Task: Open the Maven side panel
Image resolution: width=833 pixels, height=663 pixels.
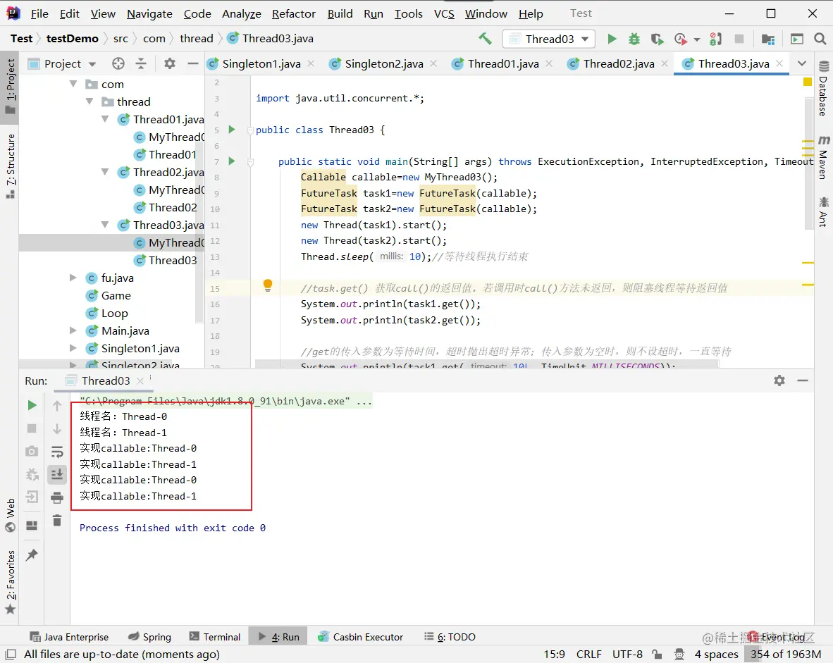Action: [823, 158]
